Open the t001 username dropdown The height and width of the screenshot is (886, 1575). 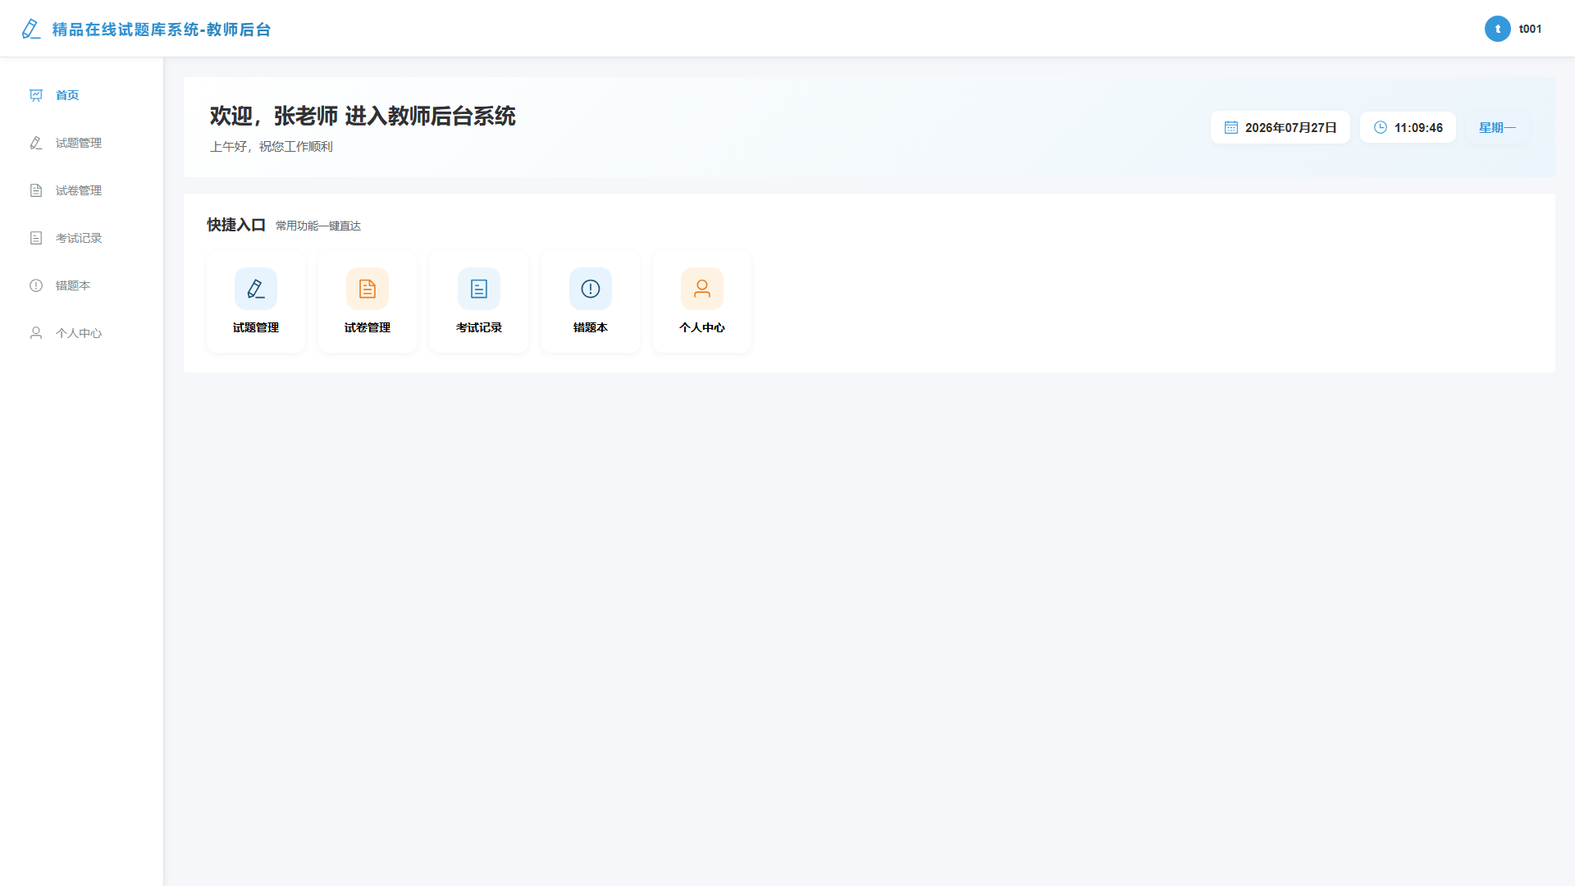pyautogui.click(x=1531, y=29)
